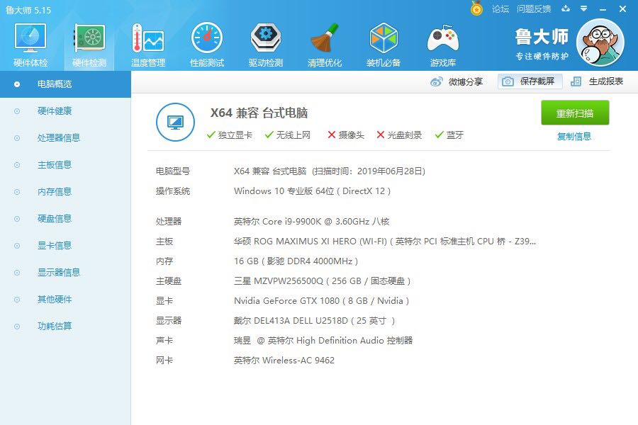Click the heading X64 兼容 台式电脑
The image size is (638, 425).
(x=259, y=113)
